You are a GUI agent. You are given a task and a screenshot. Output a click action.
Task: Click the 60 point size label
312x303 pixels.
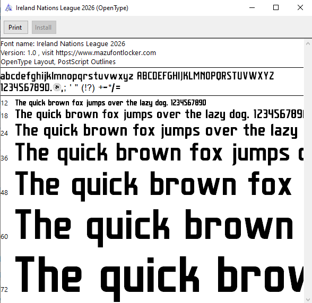tap(4, 237)
